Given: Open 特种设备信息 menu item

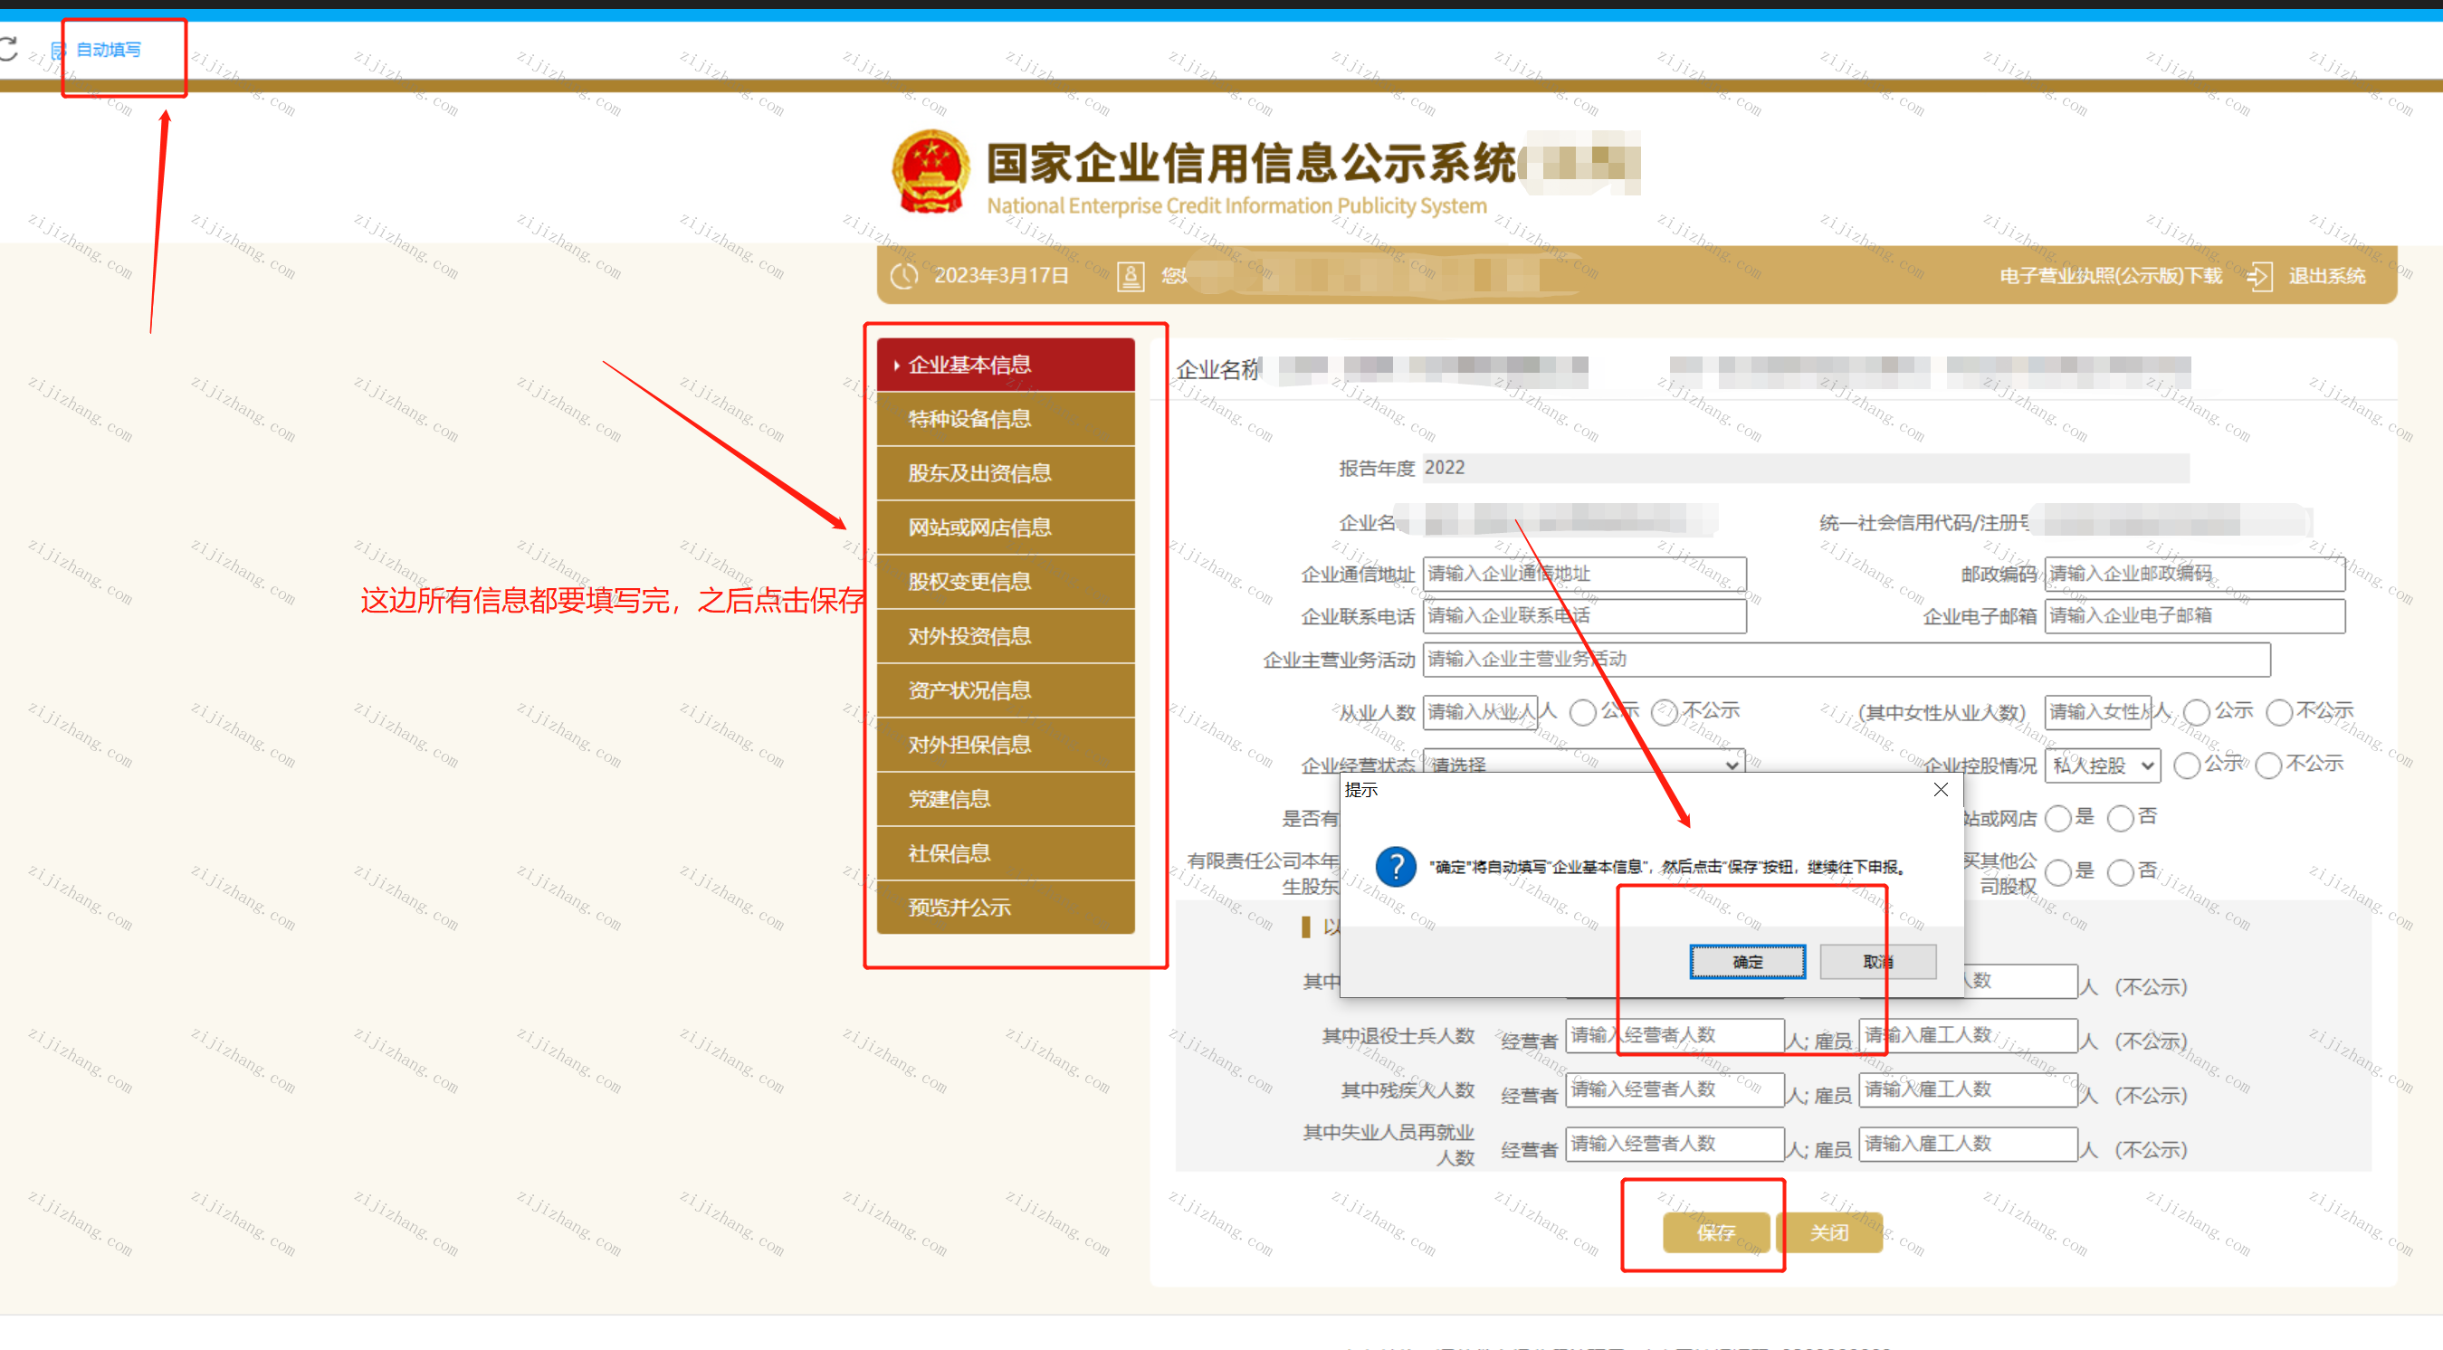Looking at the screenshot, I should pos(1006,419).
